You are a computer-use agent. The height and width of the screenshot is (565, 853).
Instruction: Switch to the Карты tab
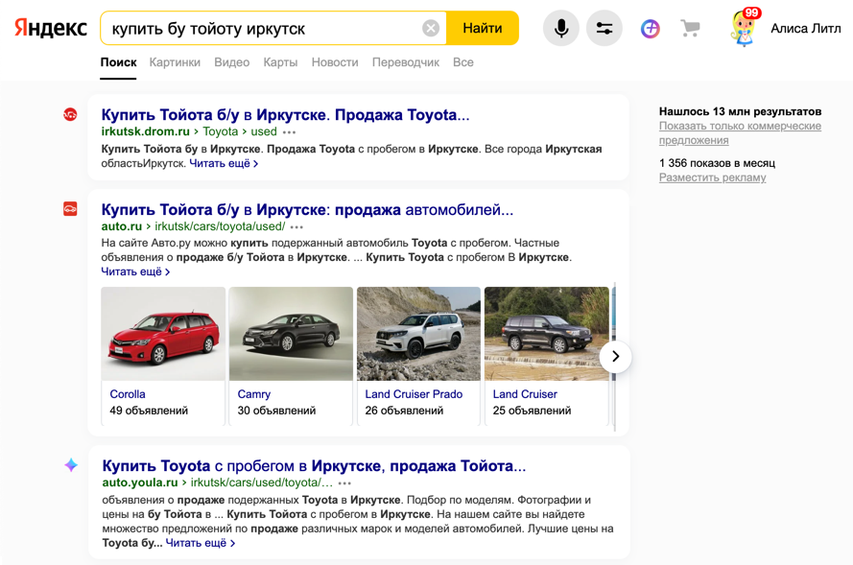(280, 62)
